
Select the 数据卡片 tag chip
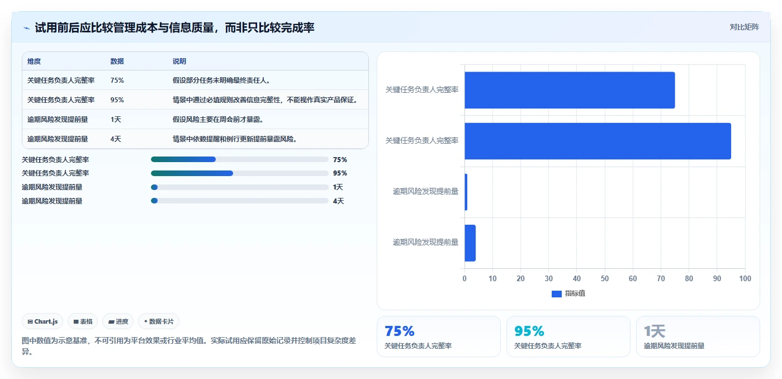point(159,321)
